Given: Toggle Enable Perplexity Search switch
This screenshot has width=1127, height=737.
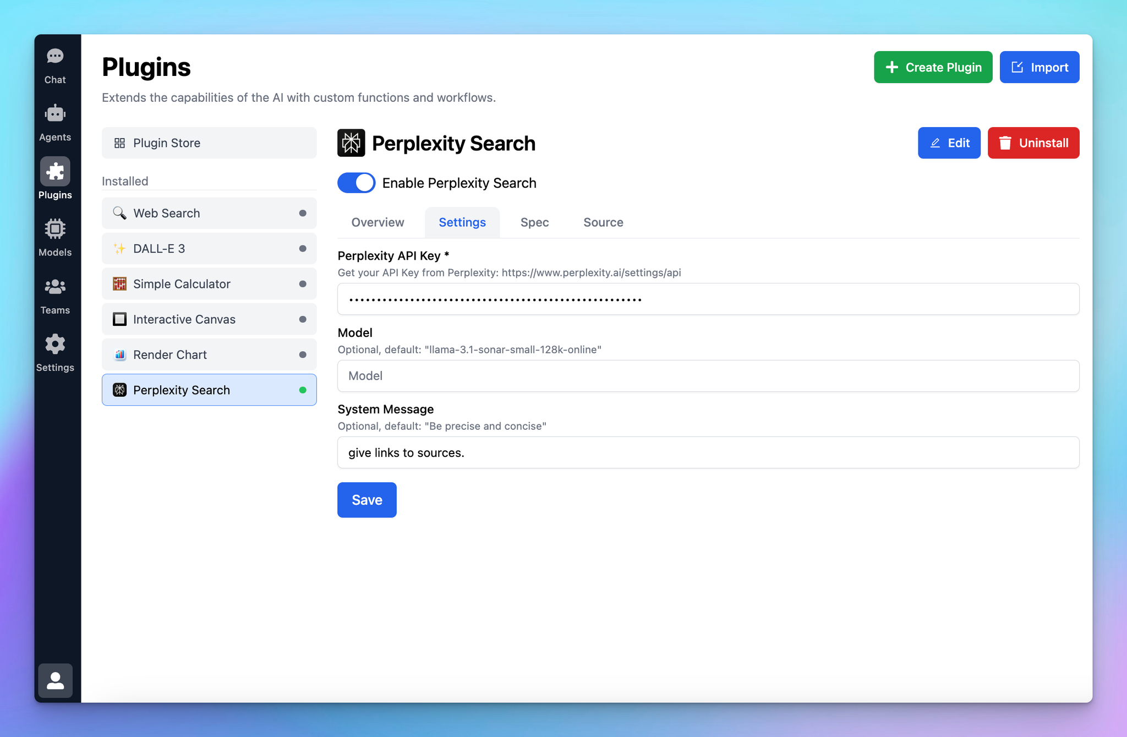Looking at the screenshot, I should click(x=356, y=183).
